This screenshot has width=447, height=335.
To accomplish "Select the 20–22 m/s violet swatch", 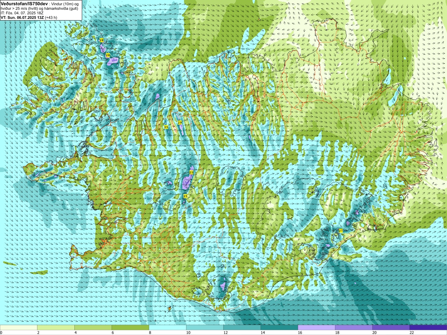I will (391, 328).
